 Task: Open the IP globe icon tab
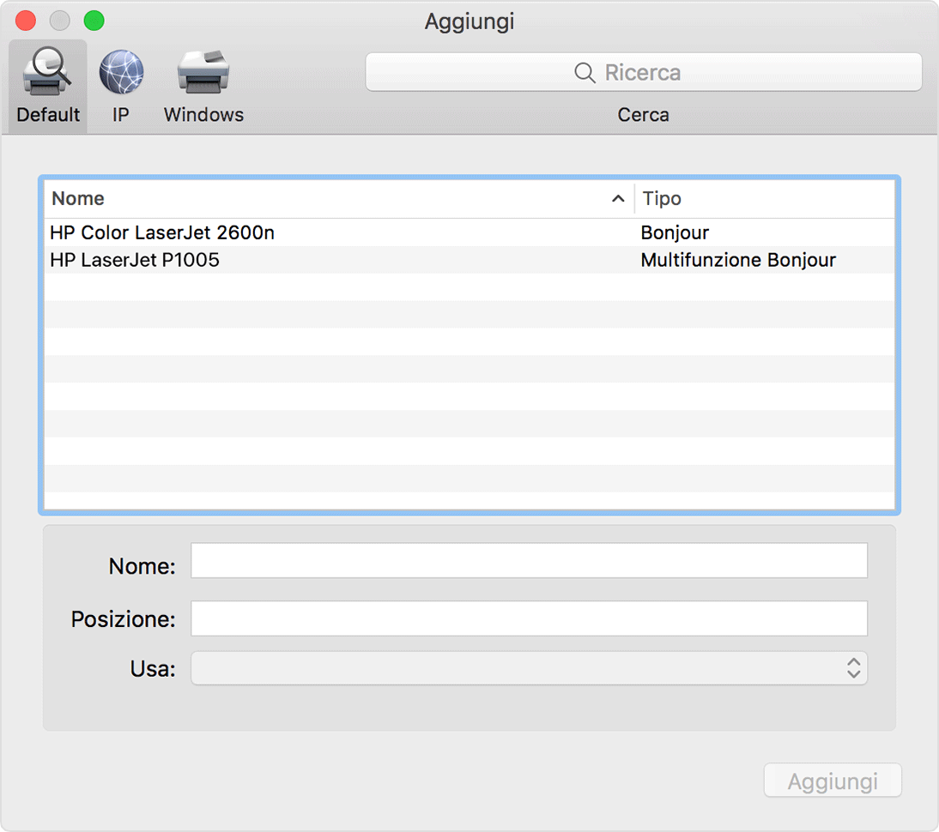pyautogui.click(x=121, y=72)
